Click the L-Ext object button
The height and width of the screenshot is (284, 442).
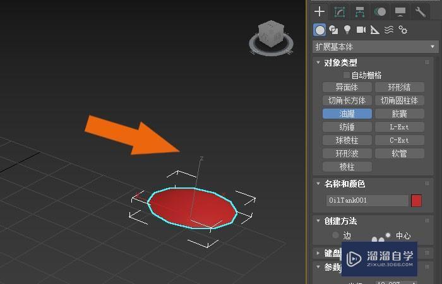[x=400, y=127]
